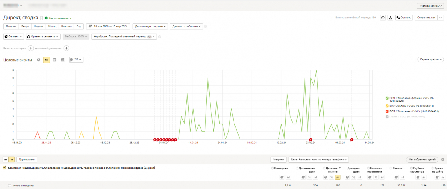447x189 pixels.
Task: Open the Детализация по дням dropdown
Action: pyautogui.click(x=150, y=26)
